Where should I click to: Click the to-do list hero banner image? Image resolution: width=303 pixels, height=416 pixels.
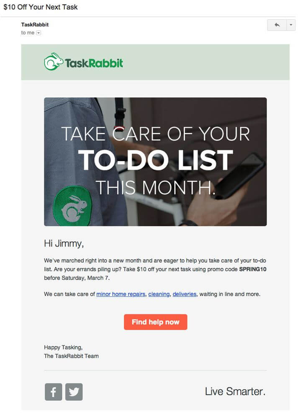coord(155,162)
